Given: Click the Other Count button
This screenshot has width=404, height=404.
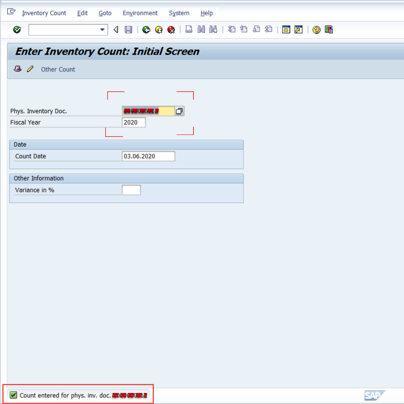Looking at the screenshot, I should [x=58, y=69].
